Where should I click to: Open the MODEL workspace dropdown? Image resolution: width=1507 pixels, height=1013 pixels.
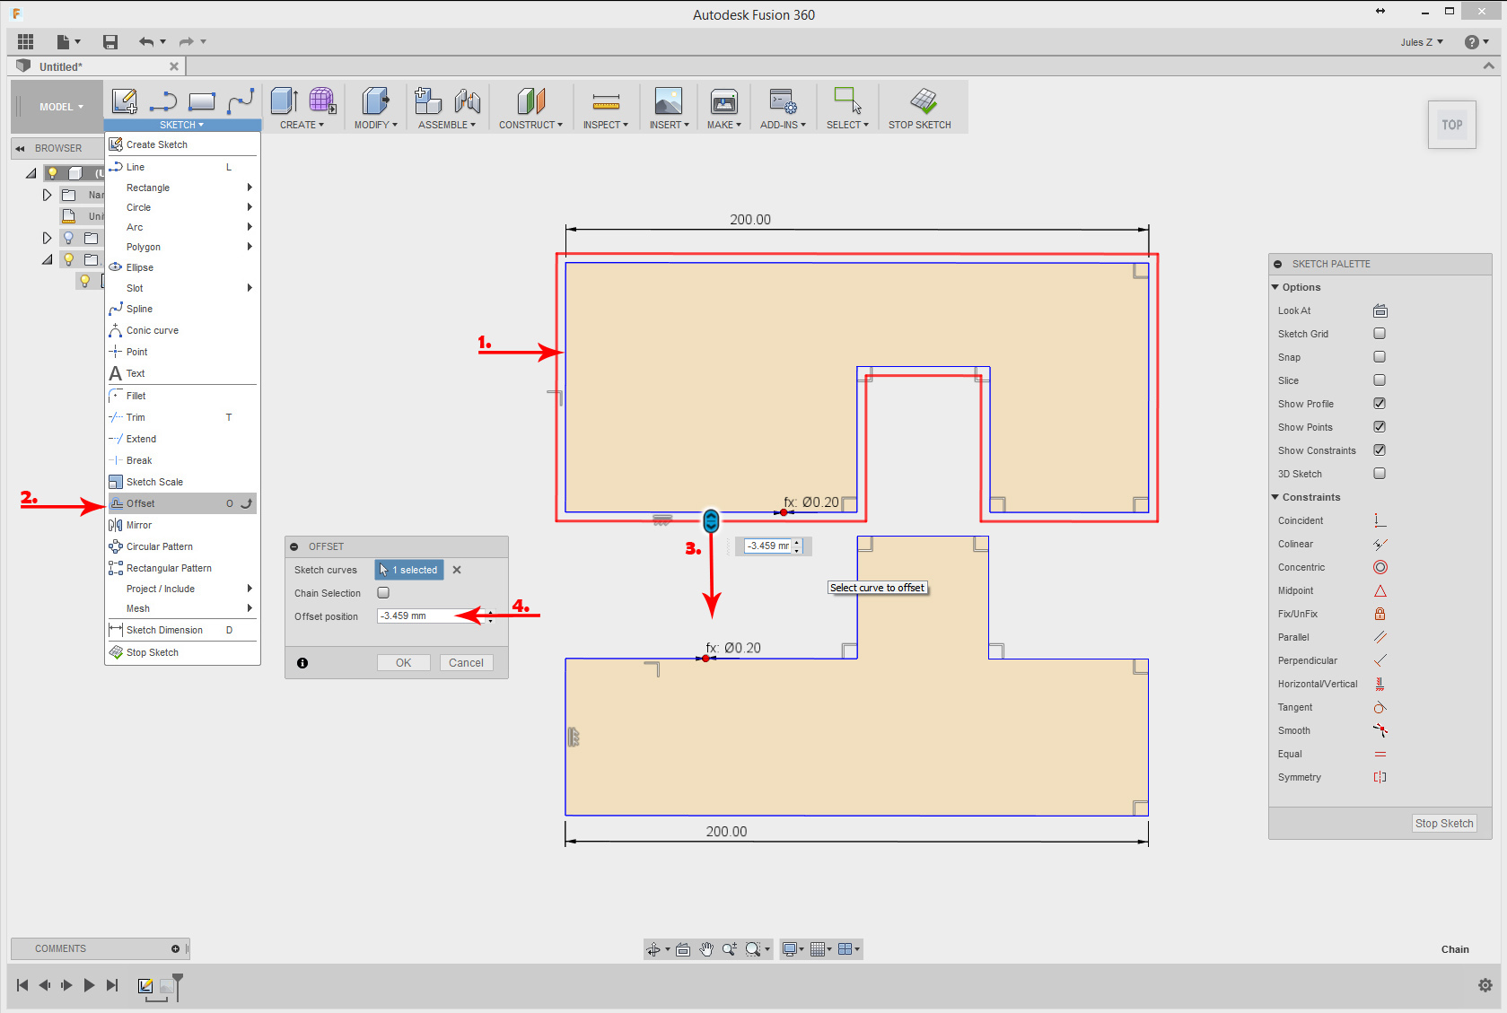[60, 107]
